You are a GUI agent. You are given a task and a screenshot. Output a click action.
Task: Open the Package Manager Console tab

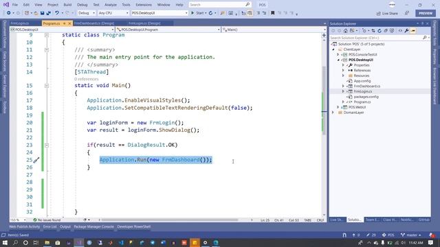(x=93, y=226)
